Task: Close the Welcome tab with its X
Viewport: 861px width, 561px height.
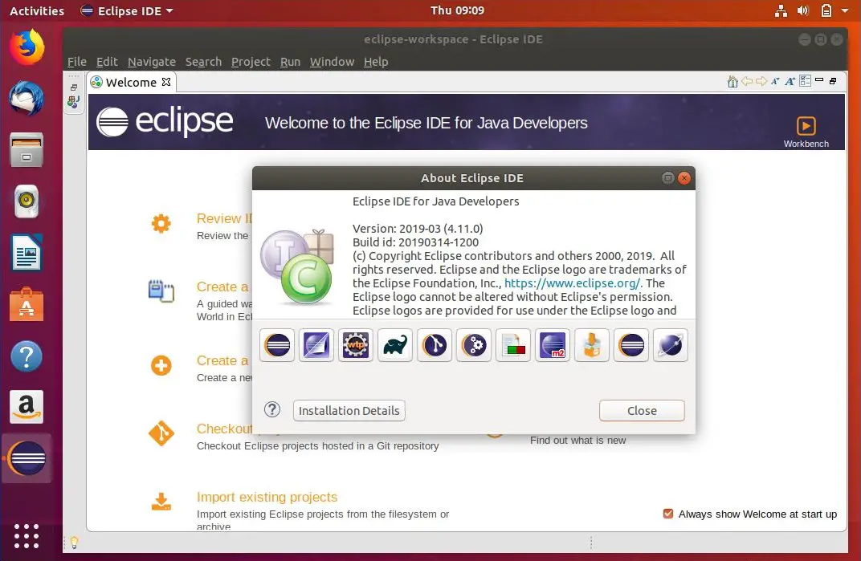Action: pos(166,82)
